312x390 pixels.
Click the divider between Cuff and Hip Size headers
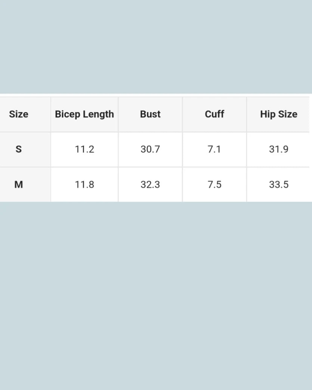click(x=247, y=114)
